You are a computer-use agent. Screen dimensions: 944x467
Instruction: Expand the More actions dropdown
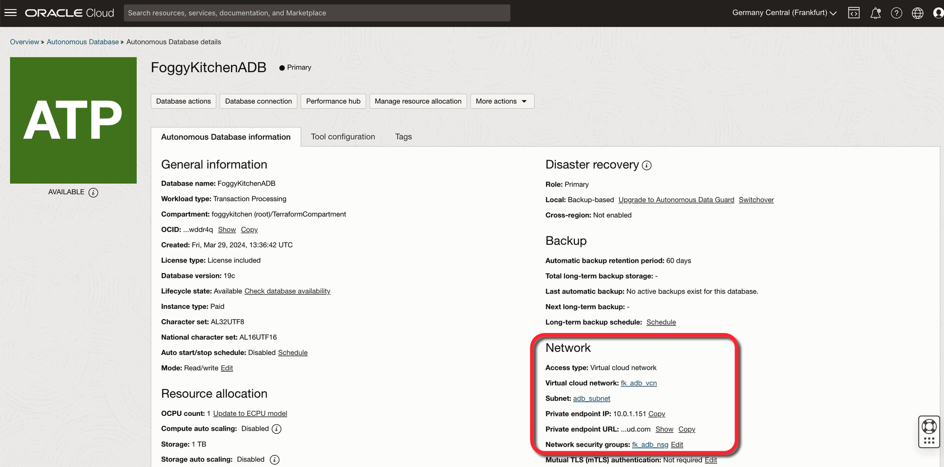click(x=502, y=101)
